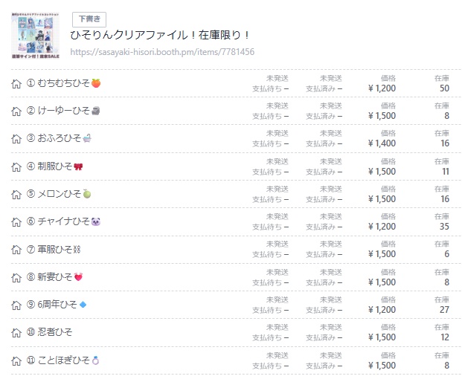Click the house icon beside チャイナひそ
The height and width of the screenshot is (379, 462).
click(16, 222)
